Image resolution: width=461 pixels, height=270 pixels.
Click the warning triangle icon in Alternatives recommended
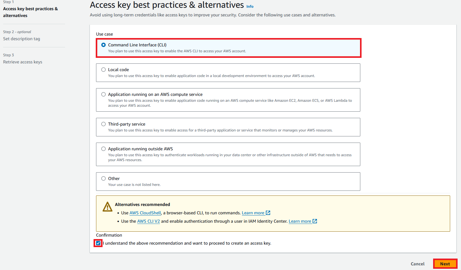click(108, 207)
